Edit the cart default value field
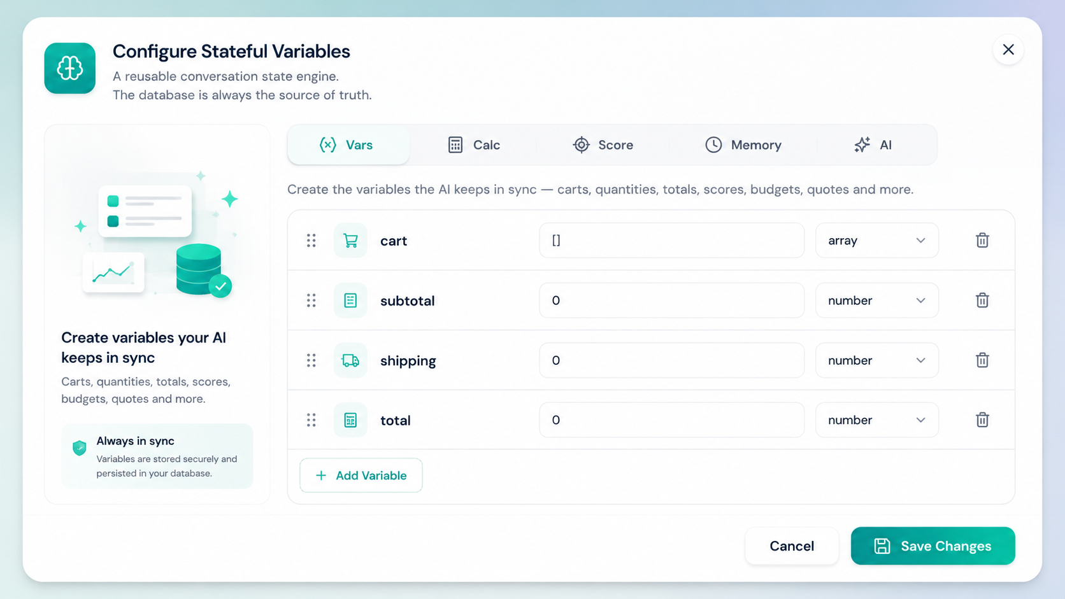1065x599 pixels. (x=671, y=241)
